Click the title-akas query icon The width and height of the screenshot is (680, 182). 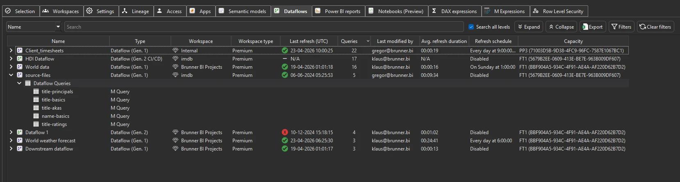pyautogui.click(x=36, y=108)
